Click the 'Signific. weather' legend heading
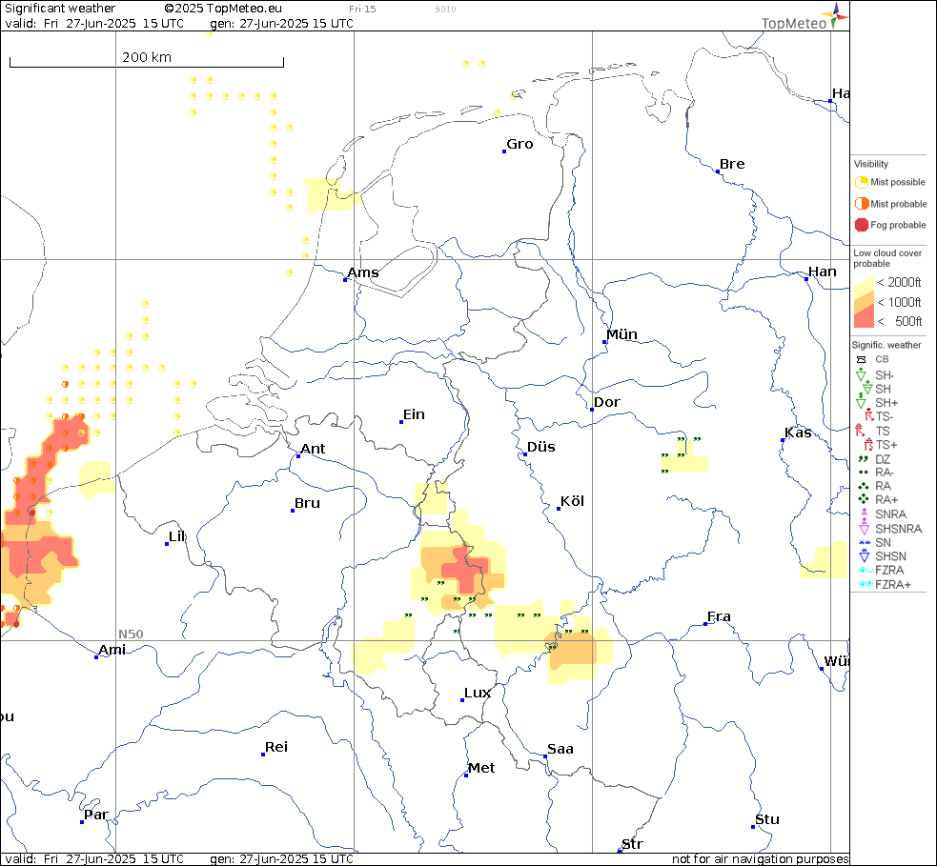 886,345
